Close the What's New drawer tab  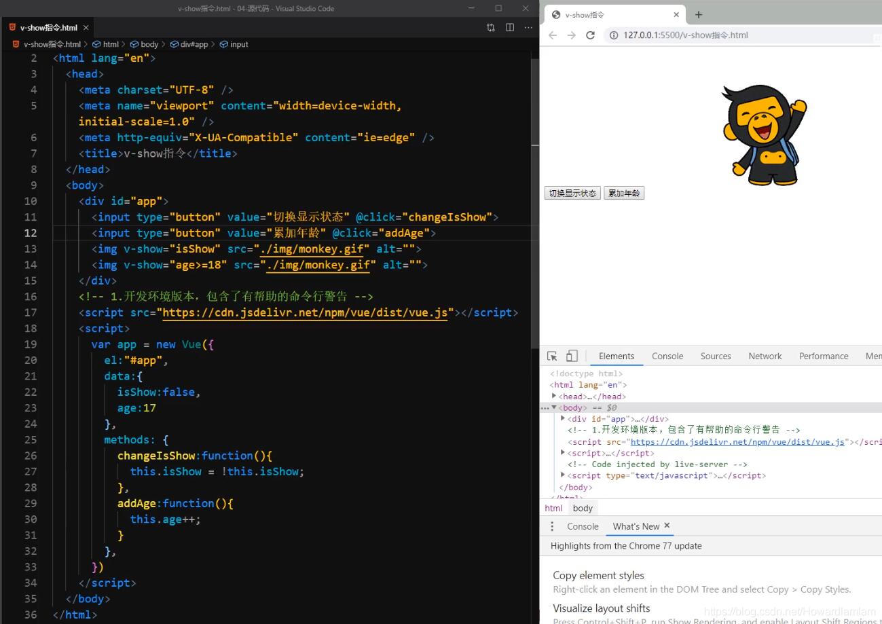point(667,526)
